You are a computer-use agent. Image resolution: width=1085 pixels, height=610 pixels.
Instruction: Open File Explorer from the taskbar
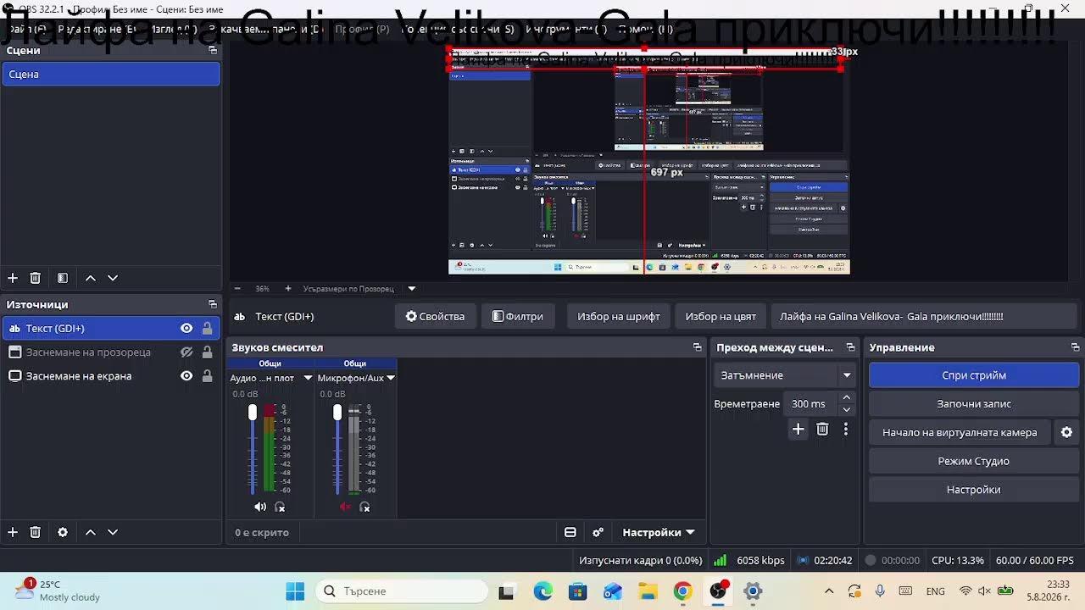(648, 591)
